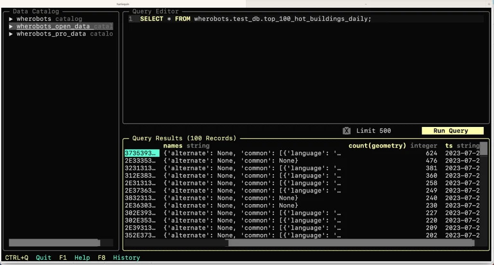This screenshot has height=265, width=494.
Task: Click count value 240
Action: (x=431, y=198)
